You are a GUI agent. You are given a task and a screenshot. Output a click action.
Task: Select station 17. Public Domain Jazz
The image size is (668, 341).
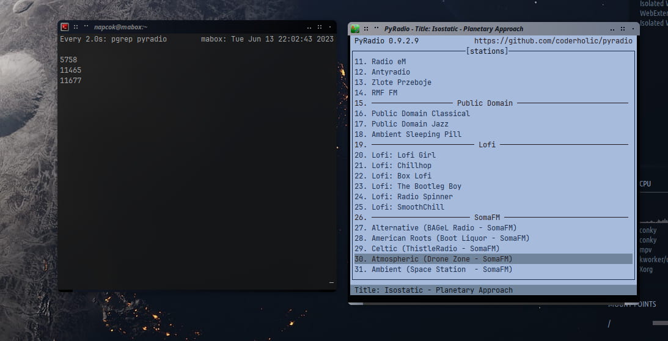(493, 124)
